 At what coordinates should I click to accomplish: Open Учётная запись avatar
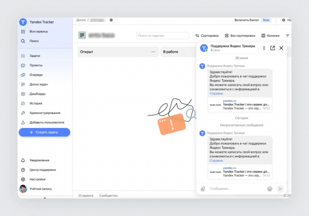[23, 189]
